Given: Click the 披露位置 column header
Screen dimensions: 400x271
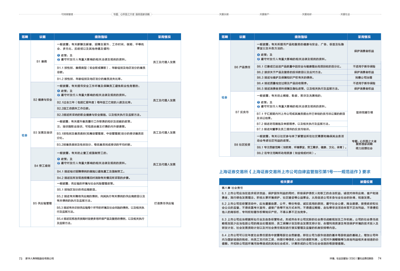Looking at the screenshot, I should (x=366, y=182).
